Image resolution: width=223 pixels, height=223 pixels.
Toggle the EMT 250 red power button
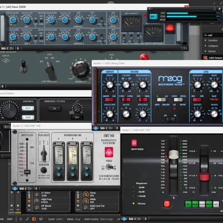pyautogui.click(x=134, y=143)
